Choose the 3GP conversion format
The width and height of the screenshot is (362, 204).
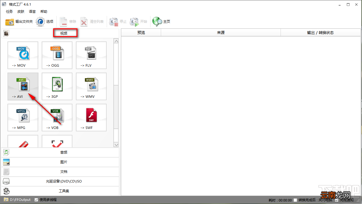57,87
